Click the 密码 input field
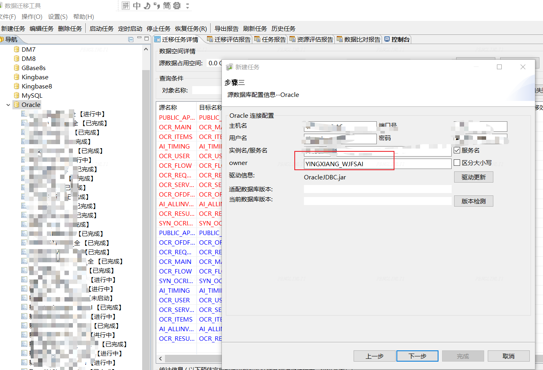This screenshot has height=370, width=543. point(481,139)
